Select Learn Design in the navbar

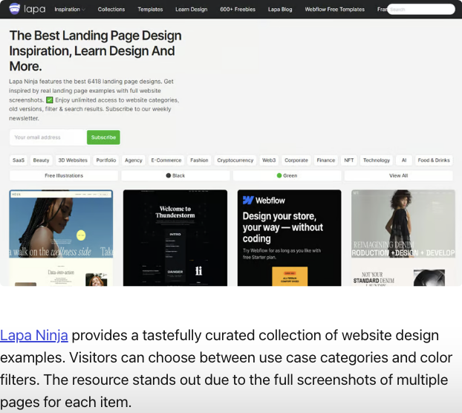point(192,10)
